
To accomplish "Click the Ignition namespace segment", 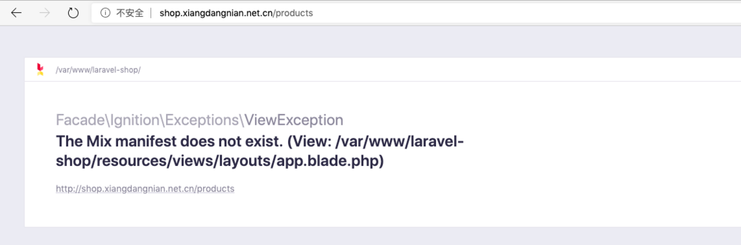I will coord(134,120).
